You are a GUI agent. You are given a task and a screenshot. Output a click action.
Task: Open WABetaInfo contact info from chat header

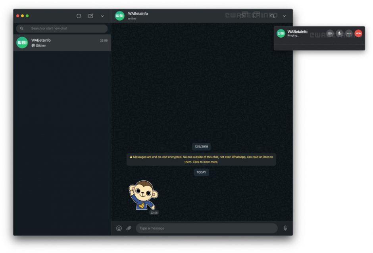click(138, 16)
